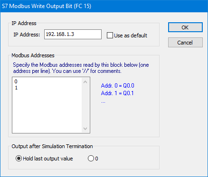Click the scrollbar track in address list

tap(85, 105)
